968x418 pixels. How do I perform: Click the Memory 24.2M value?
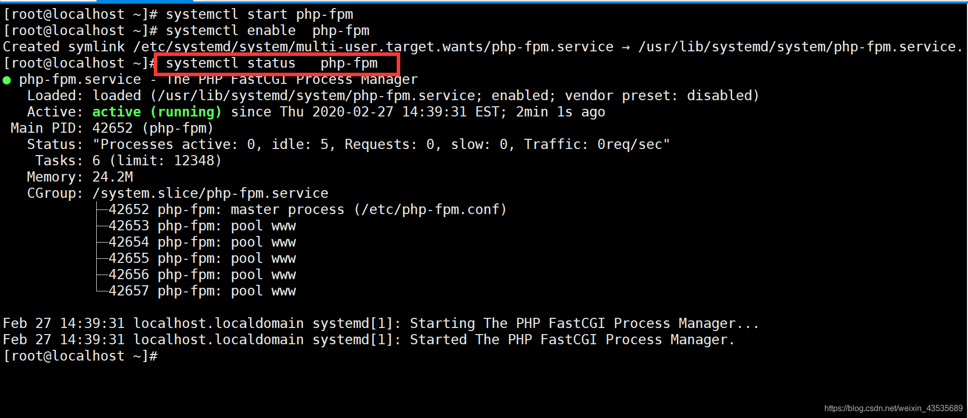(x=113, y=177)
